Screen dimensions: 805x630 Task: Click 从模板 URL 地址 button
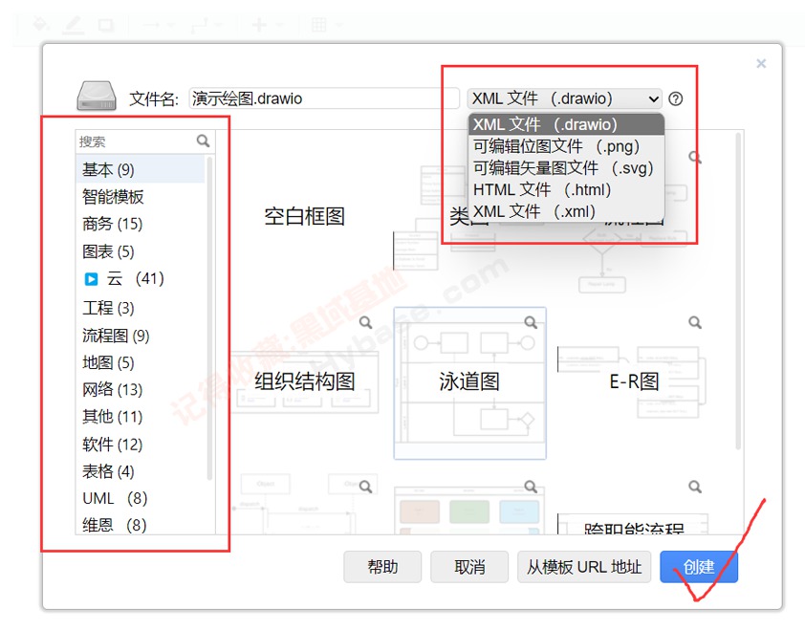[x=584, y=567]
